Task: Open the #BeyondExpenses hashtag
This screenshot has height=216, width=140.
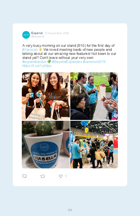Action: click(67, 62)
